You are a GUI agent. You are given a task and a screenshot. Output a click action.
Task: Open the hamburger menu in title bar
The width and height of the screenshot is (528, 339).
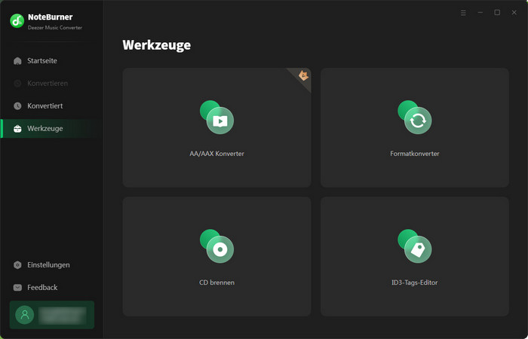(463, 13)
